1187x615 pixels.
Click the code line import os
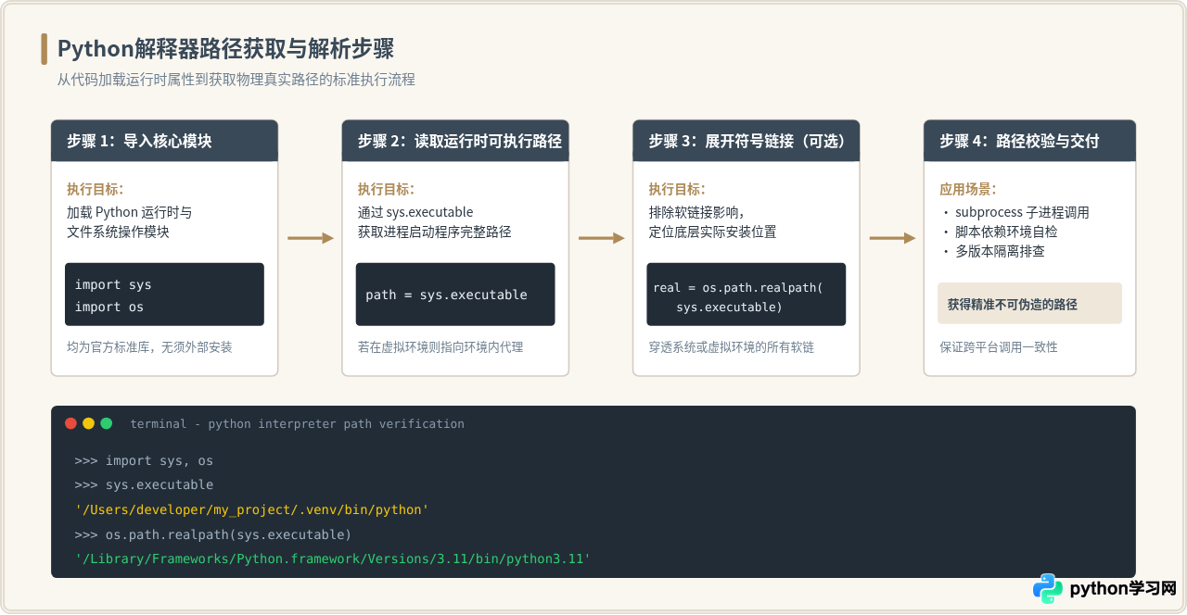tap(109, 307)
